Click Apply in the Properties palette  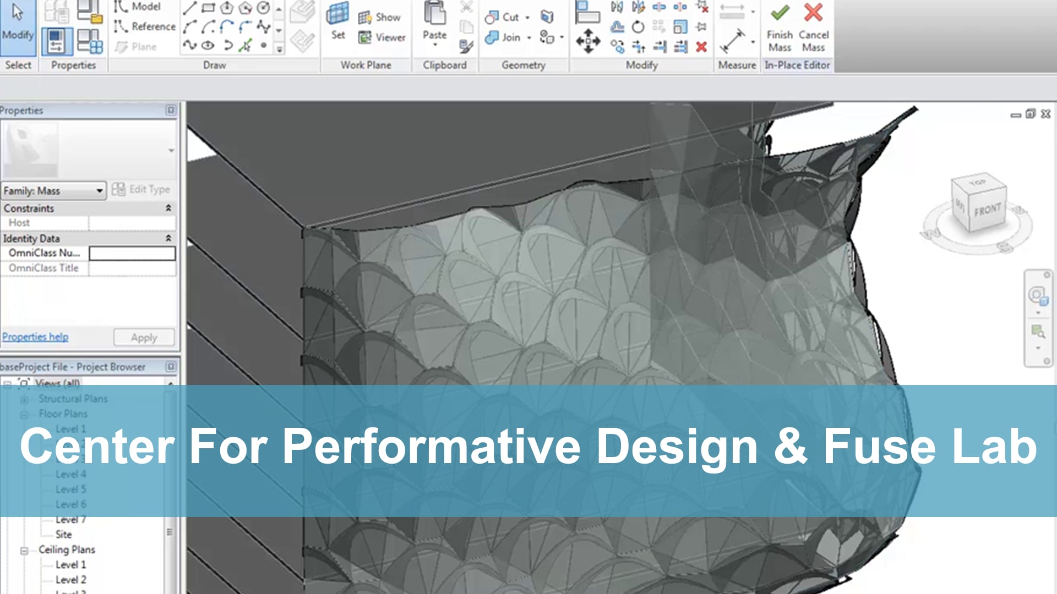143,337
